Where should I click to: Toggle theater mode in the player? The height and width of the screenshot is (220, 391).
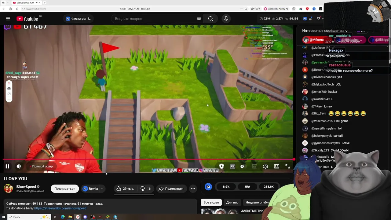(x=276, y=167)
